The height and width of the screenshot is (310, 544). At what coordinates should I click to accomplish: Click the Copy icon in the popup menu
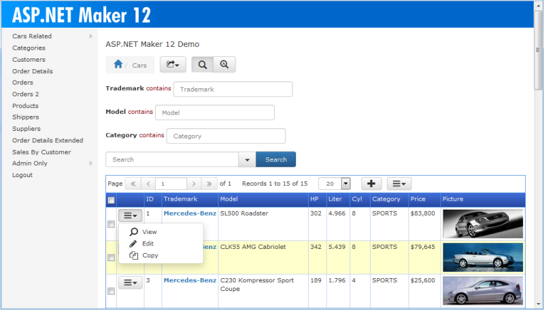133,255
